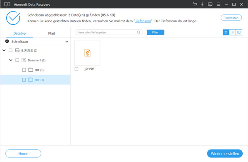Switch to list view
This screenshot has height=162, width=248.
click(x=232, y=32)
